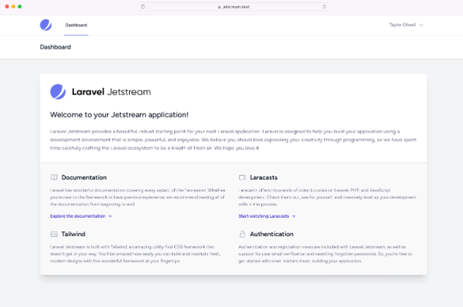Viewport: 463px width, 307px height.
Task: Close the browser window with red button
Action: (x=7, y=6)
